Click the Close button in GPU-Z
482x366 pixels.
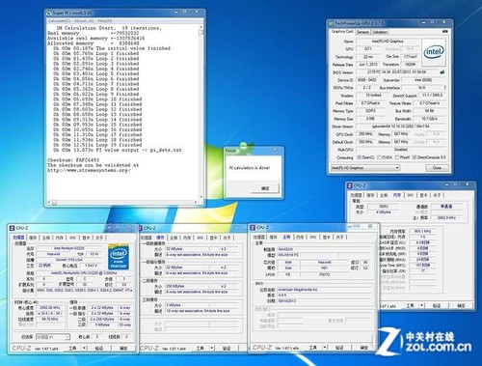pos(437,168)
